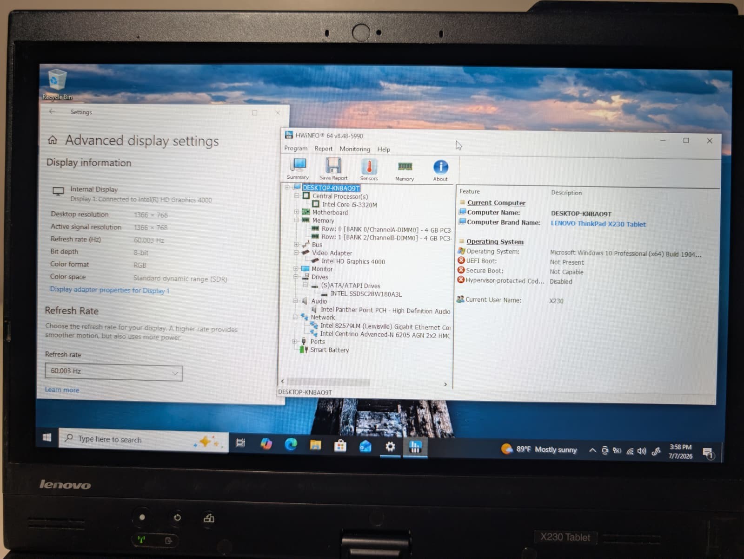744x559 pixels.
Task: Collapse the Central Processor(s) node
Action: [x=296, y=196]
